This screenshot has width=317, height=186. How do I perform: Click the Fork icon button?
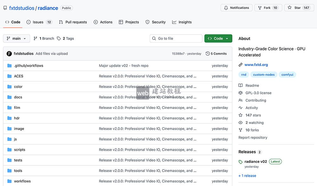click(260, 8)
